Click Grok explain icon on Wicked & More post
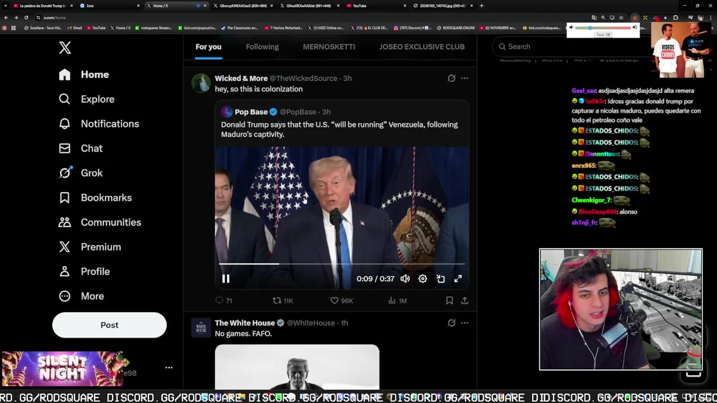717x403 pixels. [451, 78]
